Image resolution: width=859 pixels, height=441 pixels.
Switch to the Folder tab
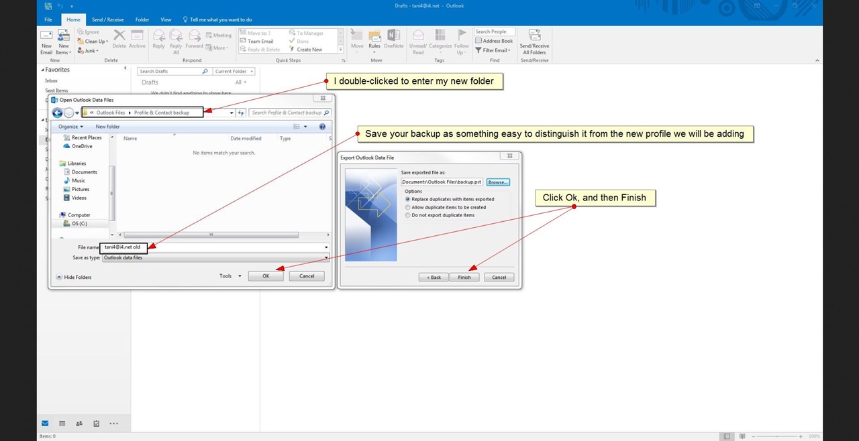142,20
